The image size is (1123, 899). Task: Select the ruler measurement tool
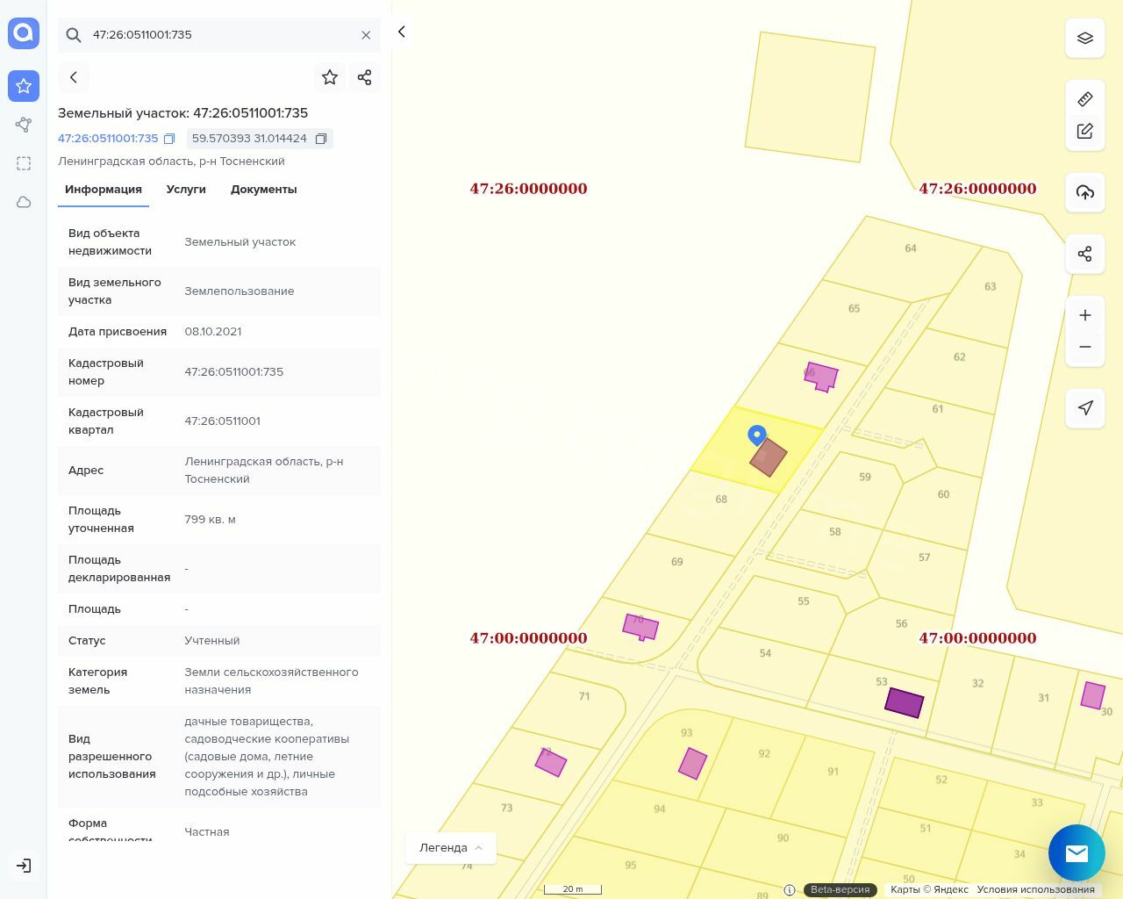coord(1084,99)
